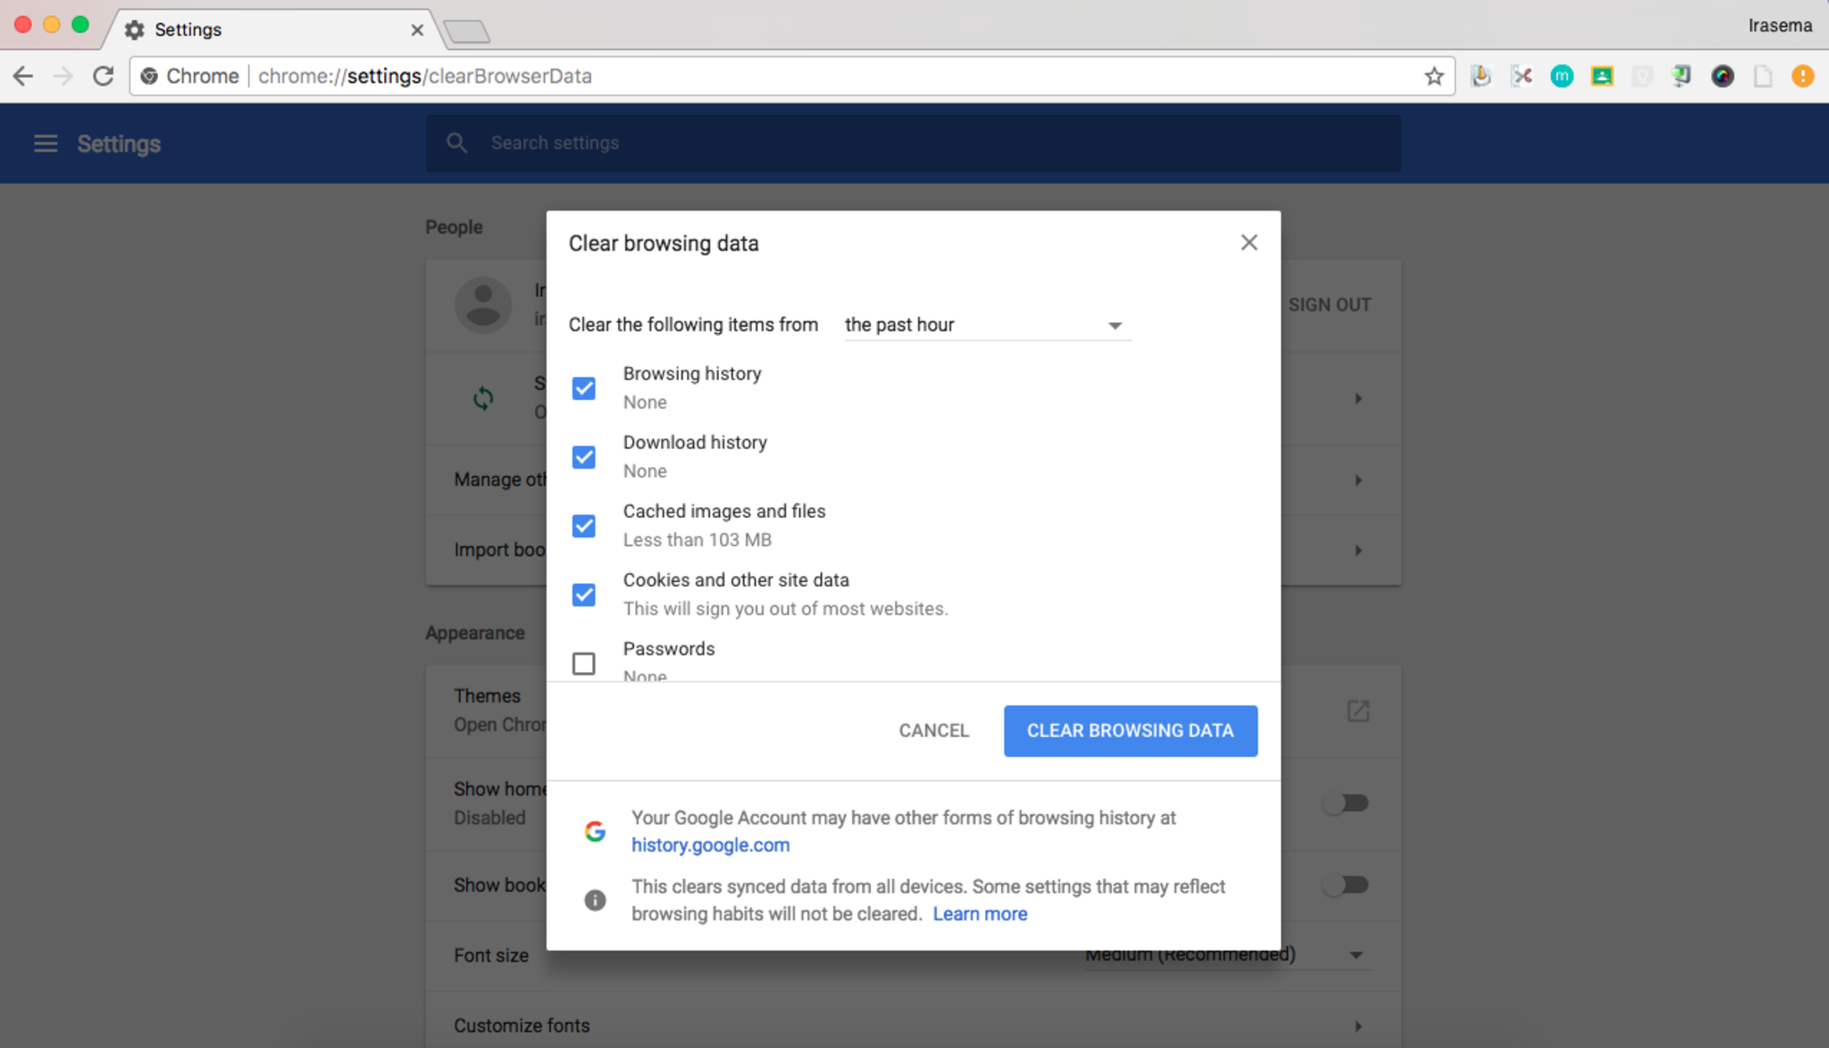Open the Google Classroom extension icon
This screenshot has width=1829, height=1048.
tap(1602, 77)
